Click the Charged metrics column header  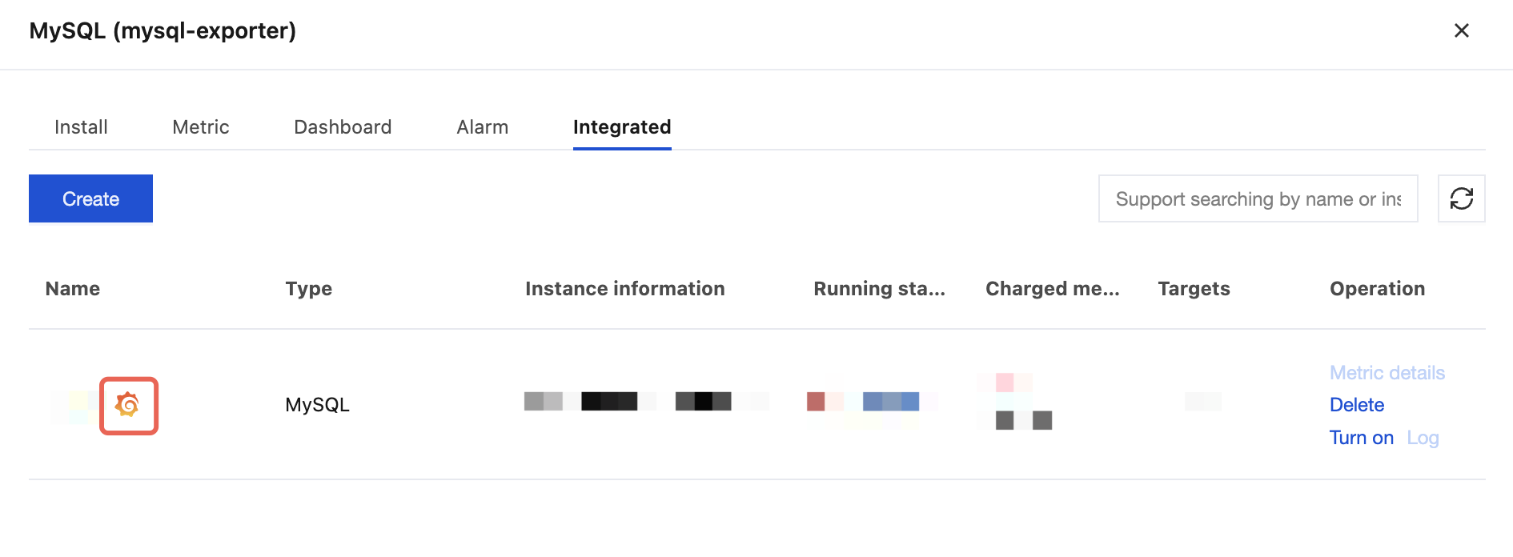click(x=1052, y=289)
